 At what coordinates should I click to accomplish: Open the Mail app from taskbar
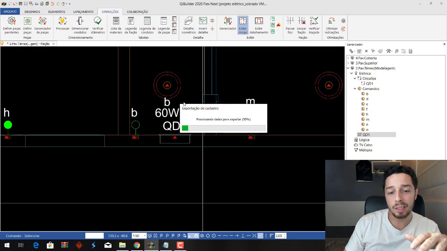pyautogui.click(x=108, y=245)
